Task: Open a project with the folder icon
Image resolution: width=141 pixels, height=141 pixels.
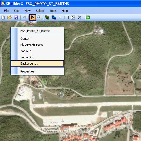Action: point(10,17)
